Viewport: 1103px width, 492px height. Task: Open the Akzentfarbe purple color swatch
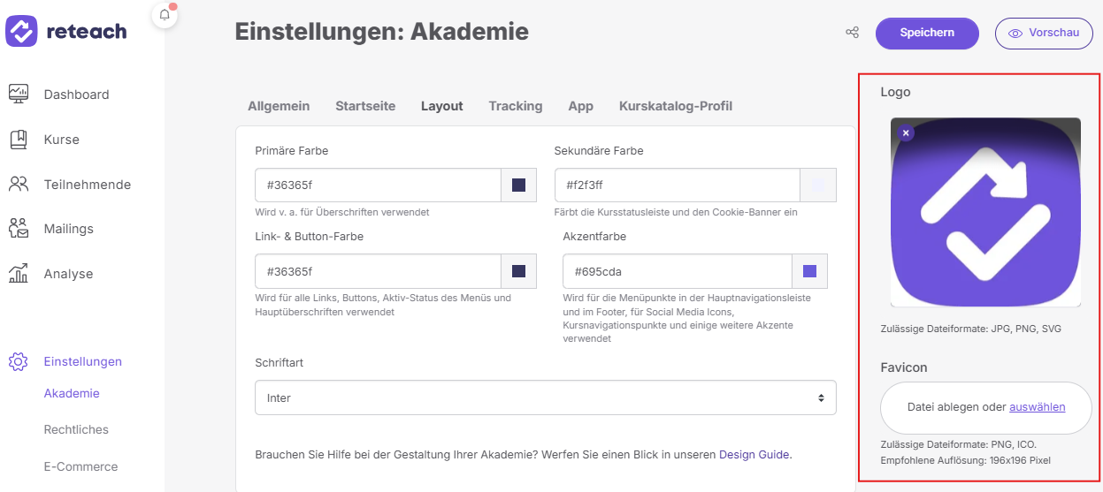click(809, 271)
